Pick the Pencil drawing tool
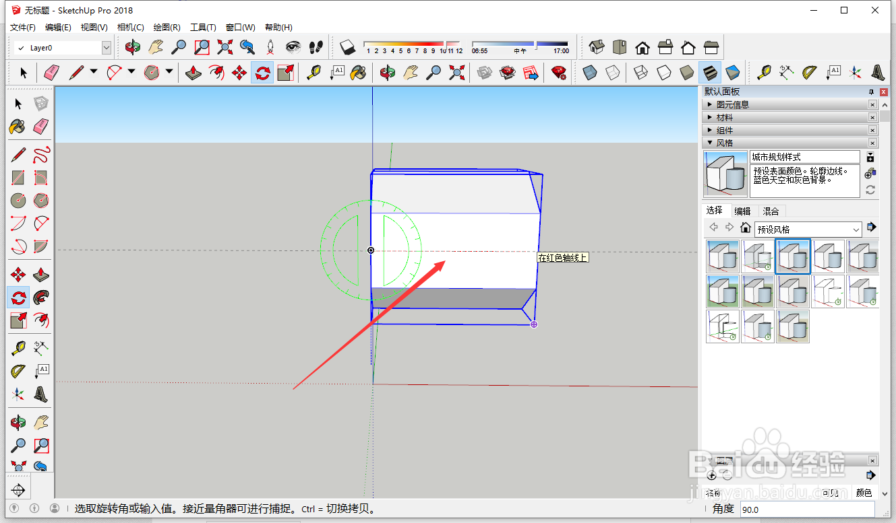 coord(18,153)
